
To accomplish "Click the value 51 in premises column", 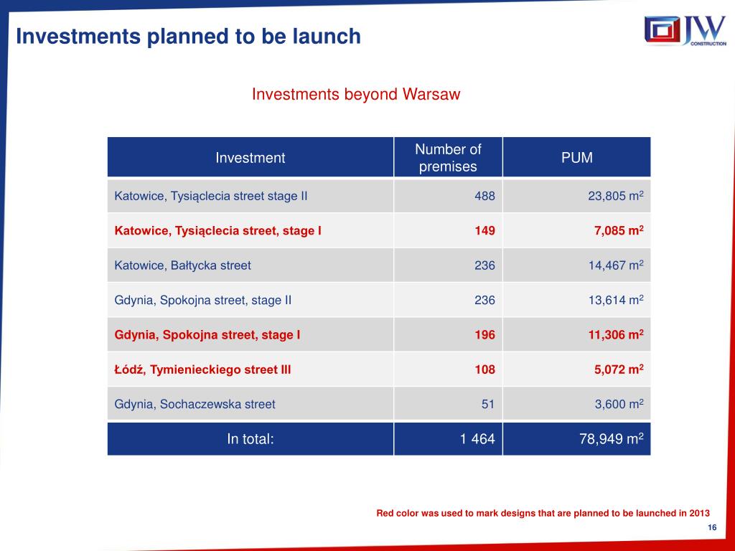I will pos(488,404).
